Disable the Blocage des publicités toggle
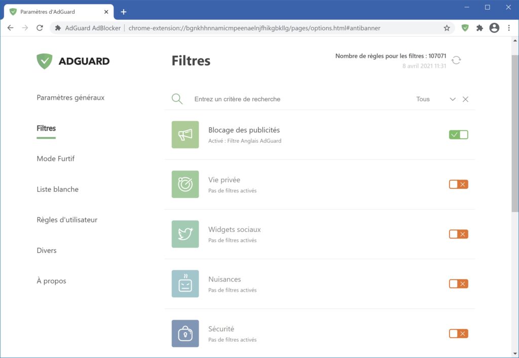This screenshot has width=519, height=358. pyautogui.click(x=458, y=135)
